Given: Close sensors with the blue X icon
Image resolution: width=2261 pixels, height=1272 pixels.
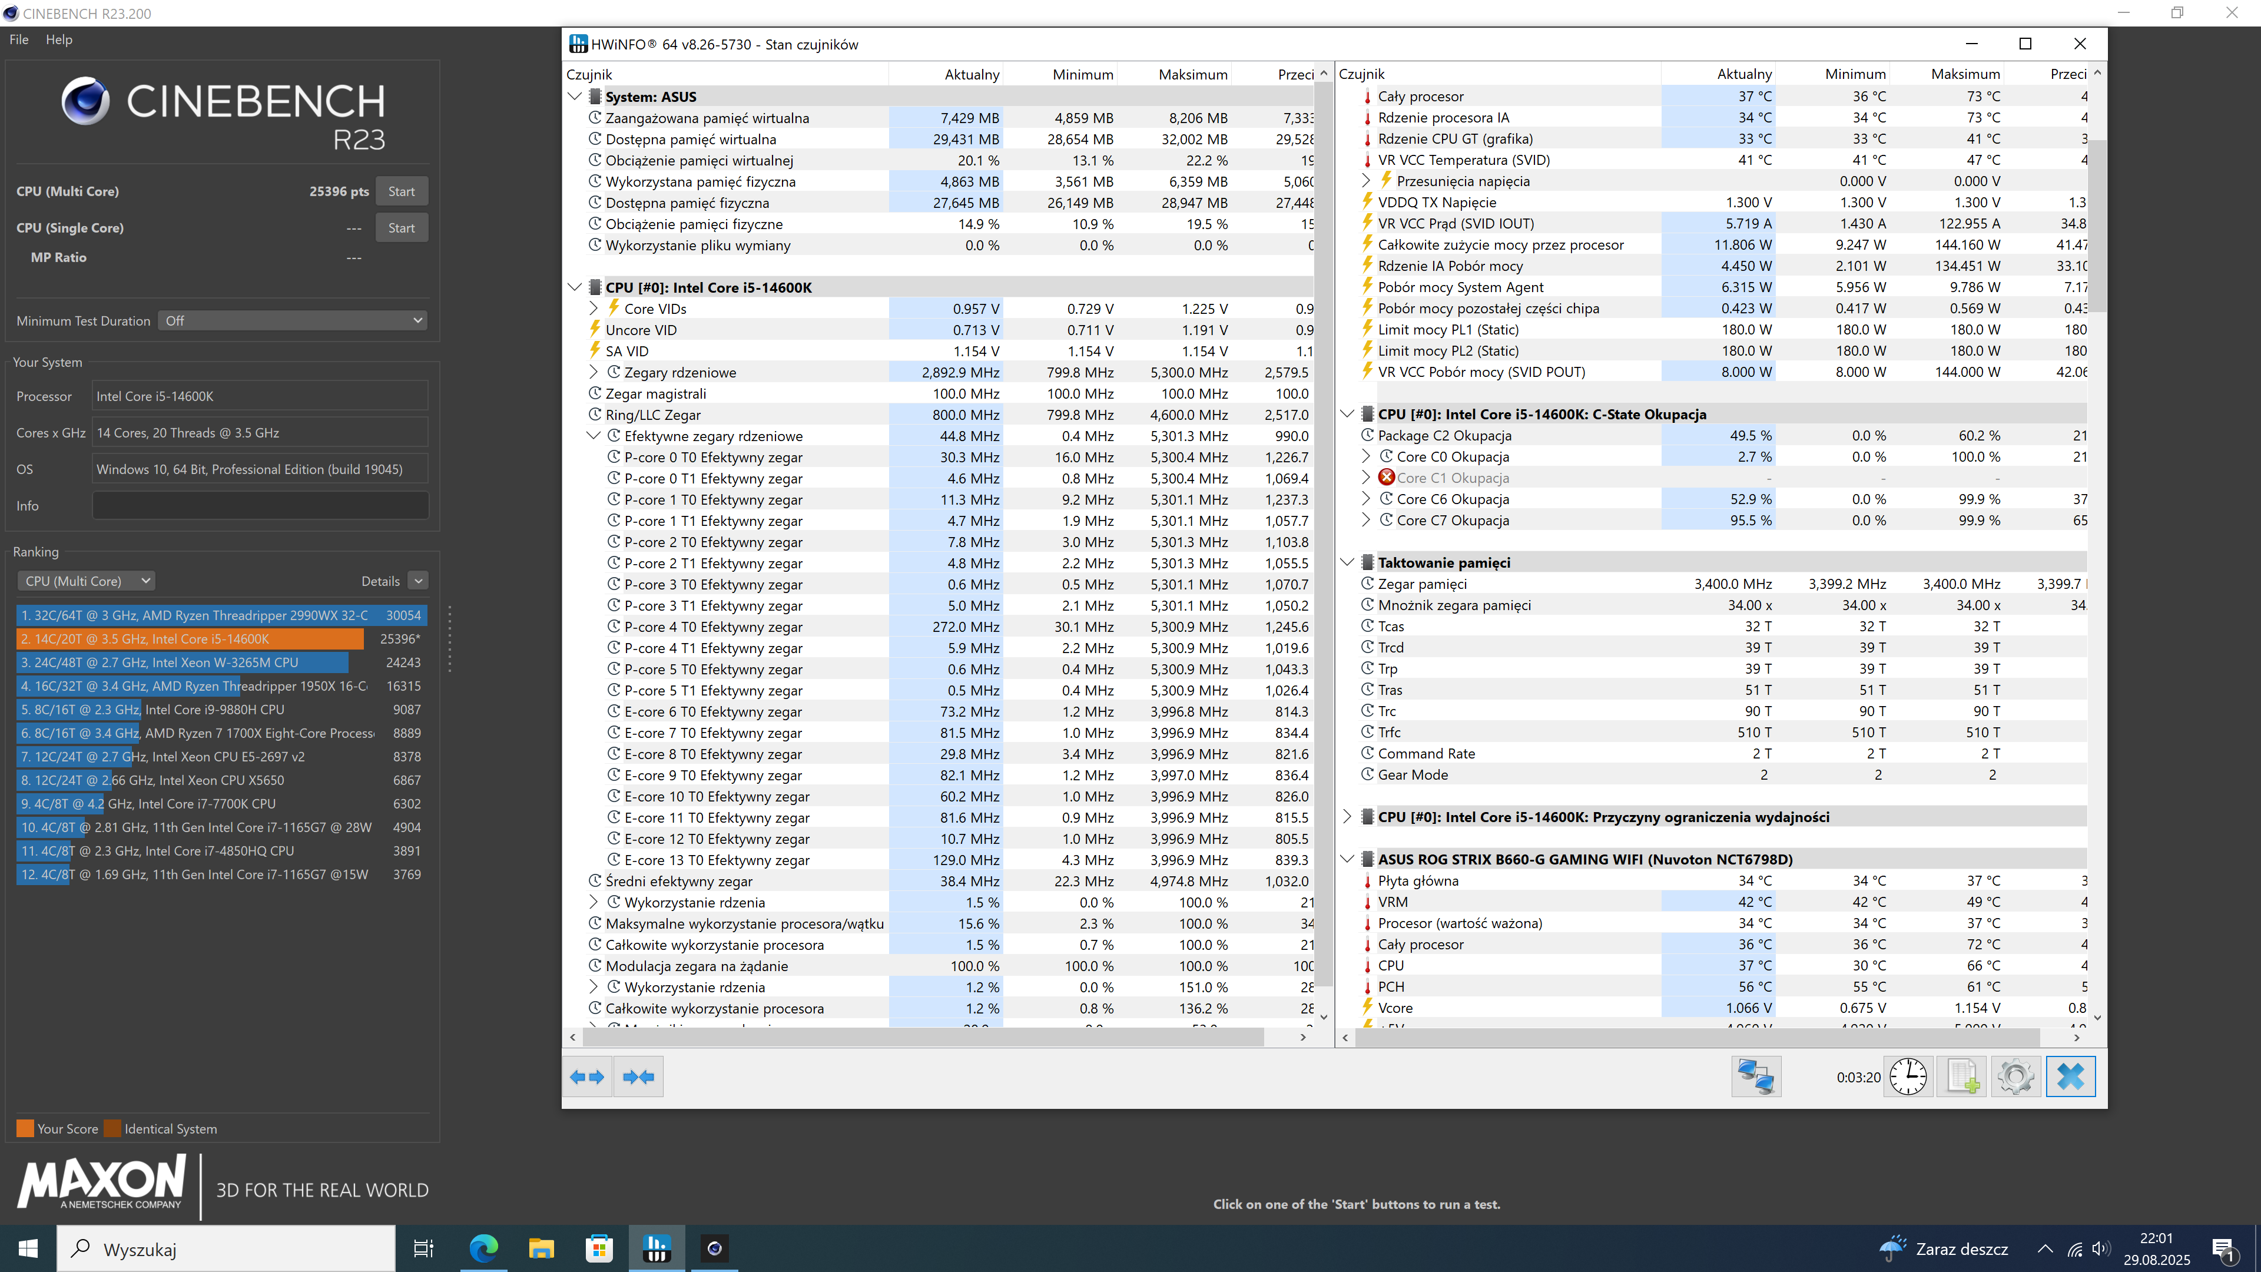Looking at the screenshot, I should [x=2070, y=1076].
